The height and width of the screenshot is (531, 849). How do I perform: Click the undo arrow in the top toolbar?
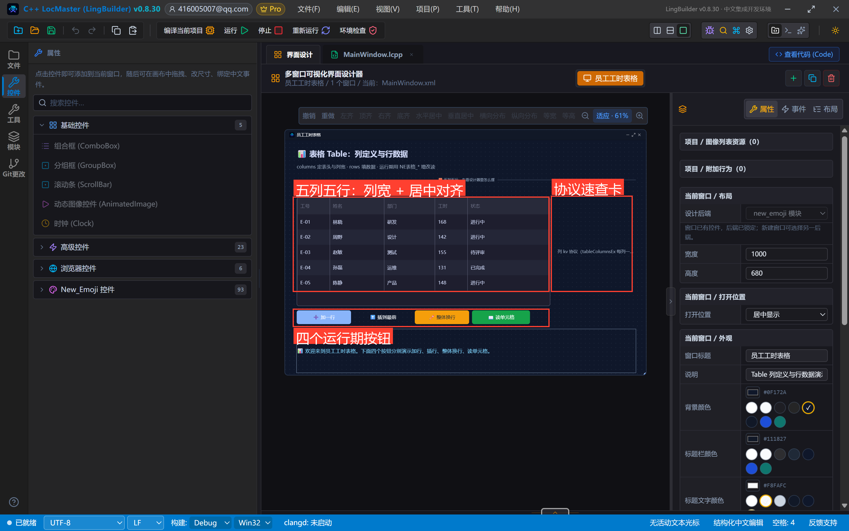[x=76, y=31]
